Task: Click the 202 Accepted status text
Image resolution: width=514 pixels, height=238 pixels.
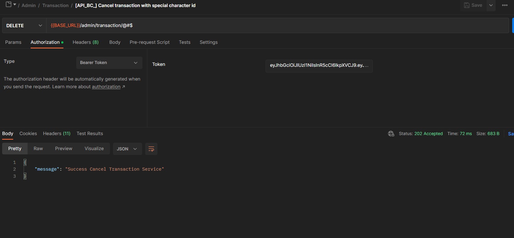Action: (x=429, y=134)
